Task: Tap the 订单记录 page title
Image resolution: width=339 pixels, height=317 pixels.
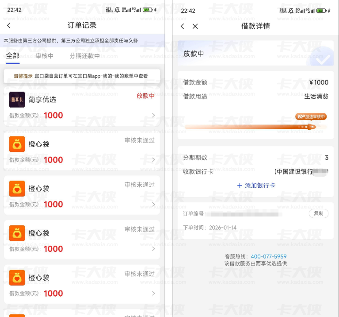Action: tap(82, 25)
